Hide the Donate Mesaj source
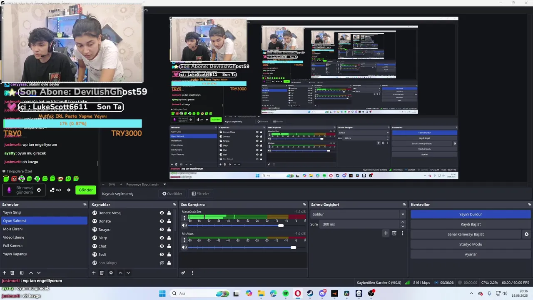The image size is (533, 300). (x=162, y=213)
